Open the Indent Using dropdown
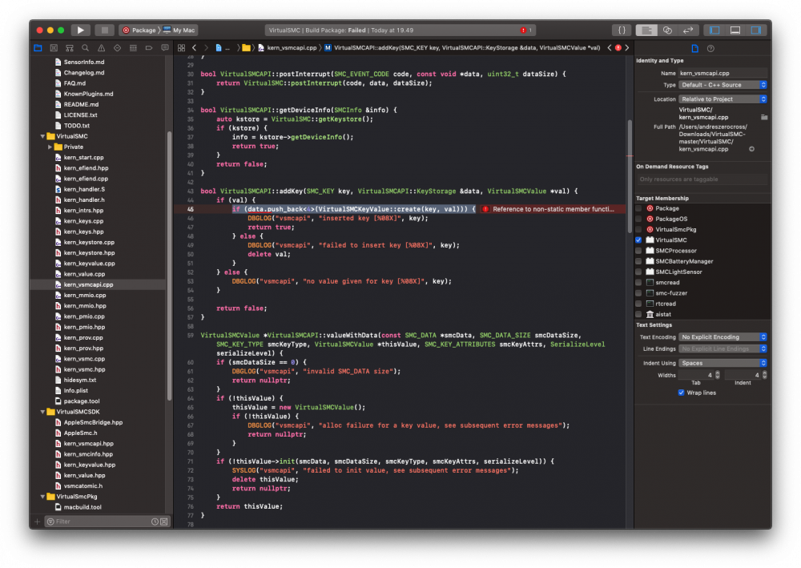 click(x=723, y=363)
